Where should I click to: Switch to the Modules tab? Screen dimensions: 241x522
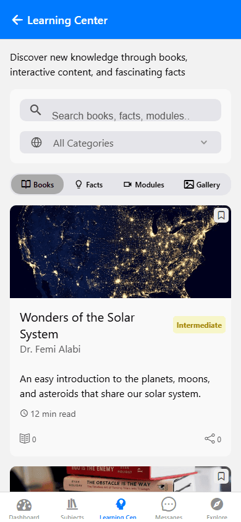pyautogui.click(x=144, y=184)
